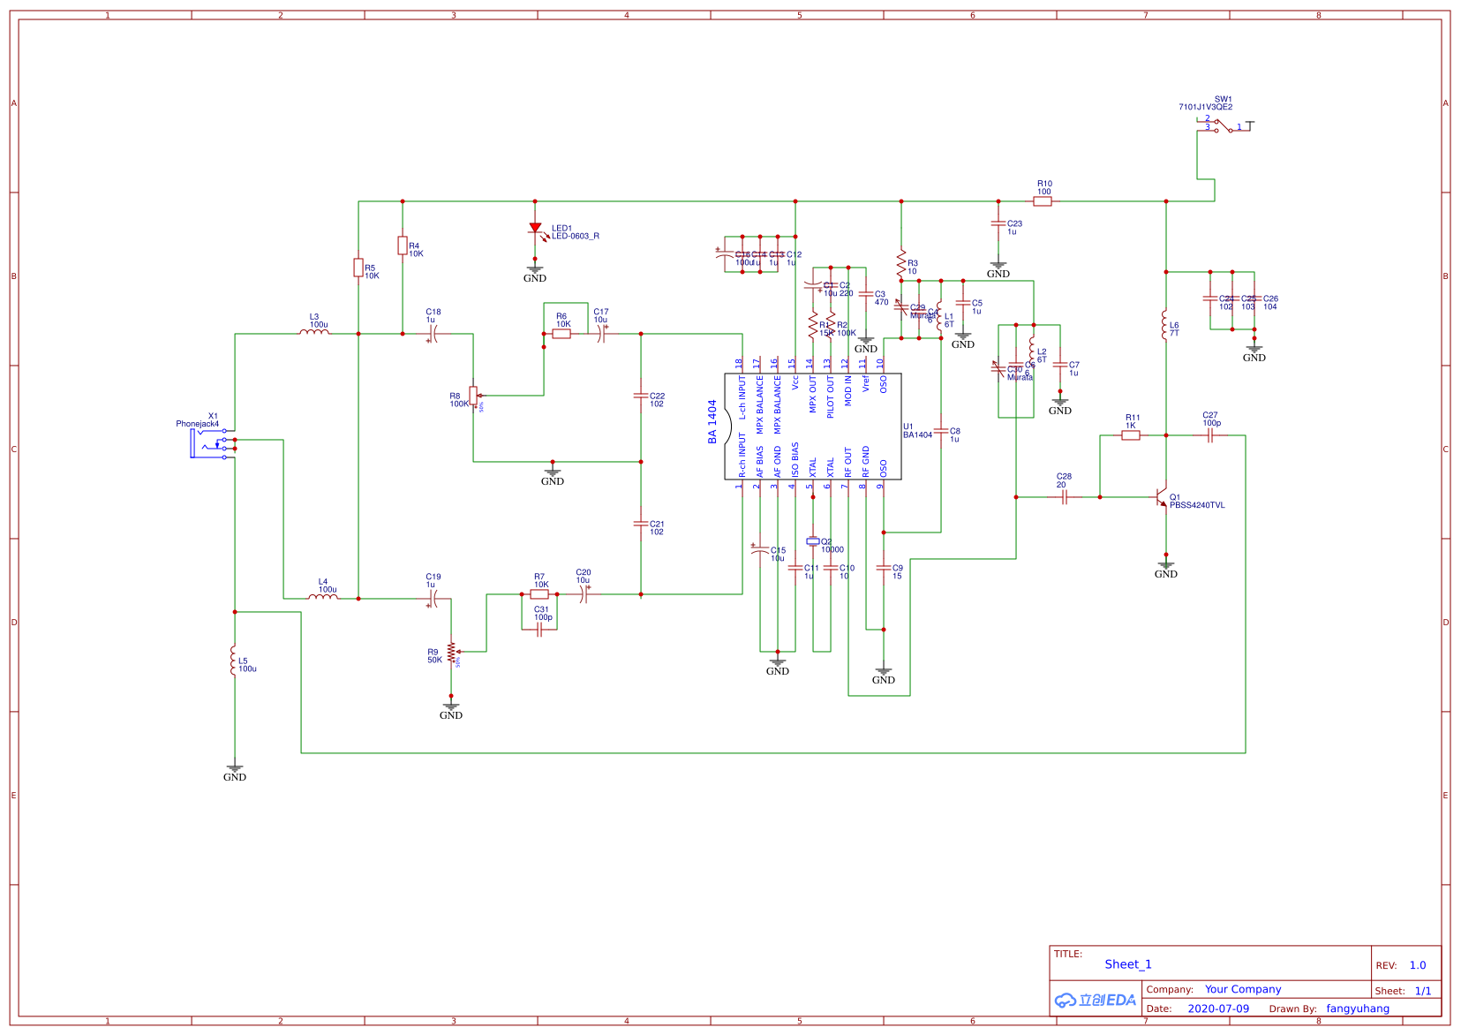Select inductor L4 100u coil
This screenshot has height=1035, width=1461.
coord(323,597)
